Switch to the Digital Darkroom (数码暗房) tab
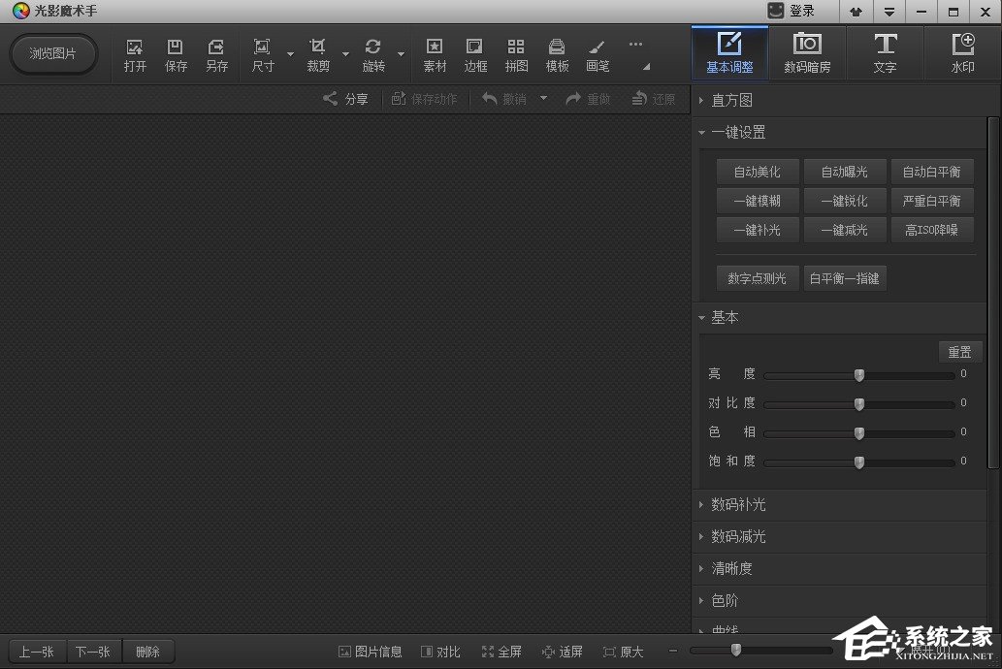Screen dimensions: 1002x669 point(807,53)
